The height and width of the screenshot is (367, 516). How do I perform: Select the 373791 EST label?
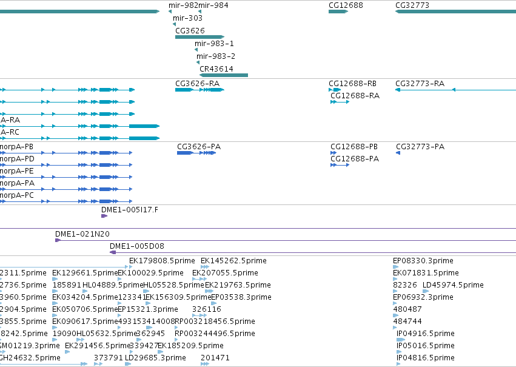click(x=109, y=359)
